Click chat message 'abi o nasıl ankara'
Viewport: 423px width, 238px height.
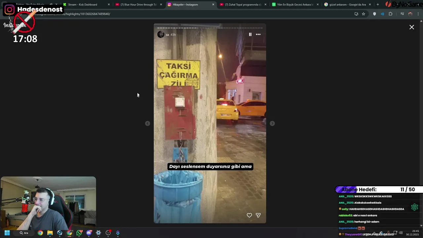pos(365,216)
